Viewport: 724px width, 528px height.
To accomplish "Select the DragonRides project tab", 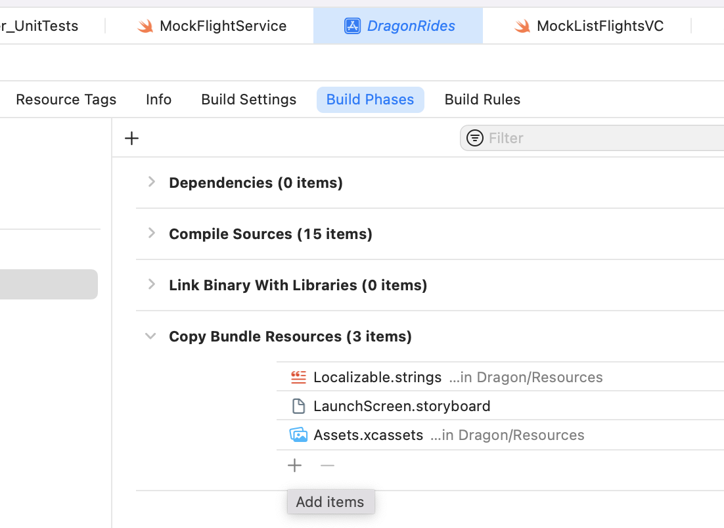I will [x=398, y=26].
